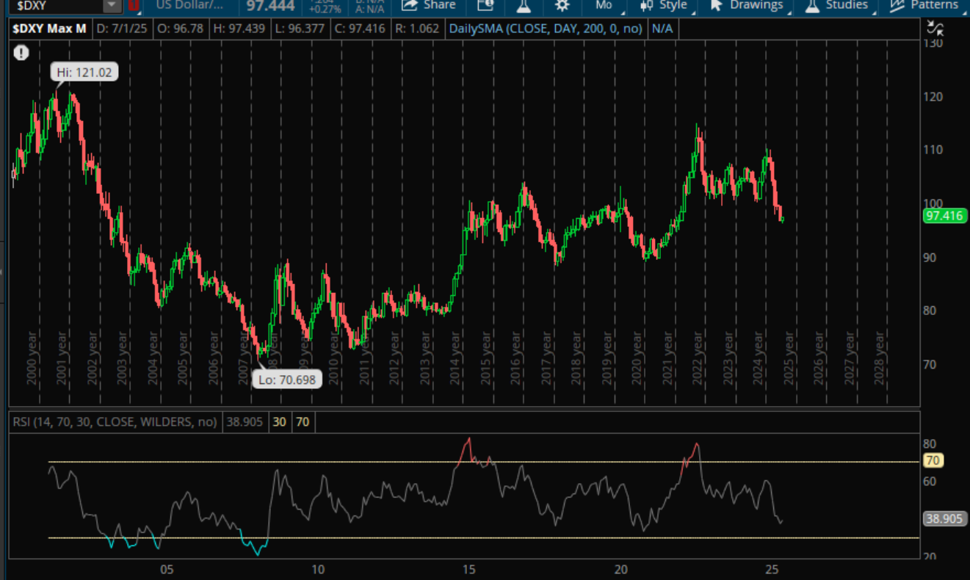
Task: Open the Mo timeframe dropdown
Action: pos(605,5)
